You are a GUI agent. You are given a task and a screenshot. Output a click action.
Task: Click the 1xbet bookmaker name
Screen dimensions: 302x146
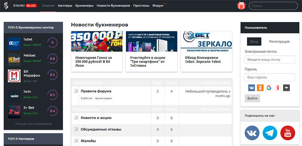(28, 39)
